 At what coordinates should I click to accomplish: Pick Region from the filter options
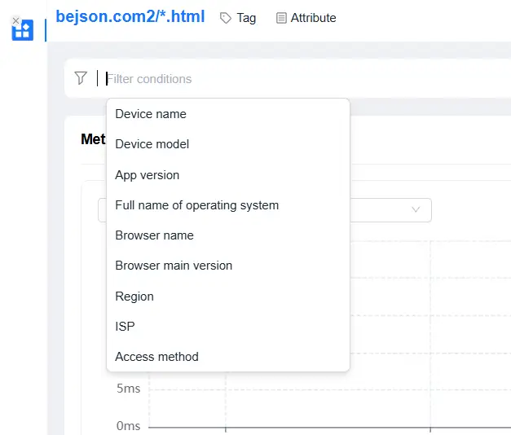[134, 297]
